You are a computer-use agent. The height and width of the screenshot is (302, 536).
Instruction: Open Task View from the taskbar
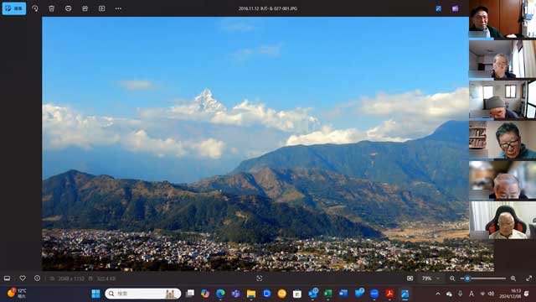tap(190, 294)
